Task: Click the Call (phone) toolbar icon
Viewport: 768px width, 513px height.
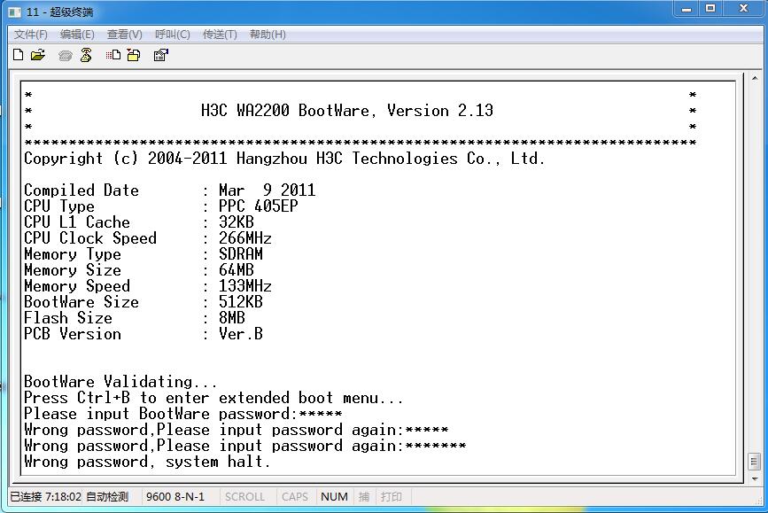Action: click(x=66, y=56)
